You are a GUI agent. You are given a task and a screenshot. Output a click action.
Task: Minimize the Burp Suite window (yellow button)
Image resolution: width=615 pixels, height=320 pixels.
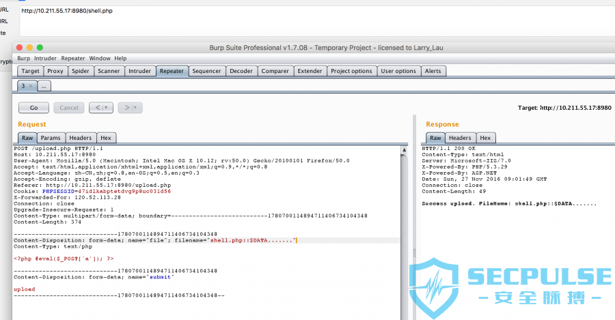29,47
